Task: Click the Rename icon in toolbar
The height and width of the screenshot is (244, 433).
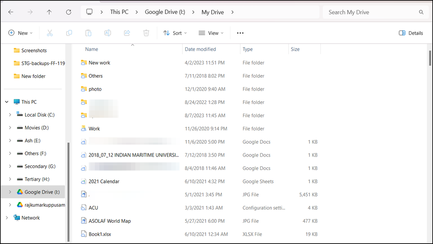Action: point(108,33)
